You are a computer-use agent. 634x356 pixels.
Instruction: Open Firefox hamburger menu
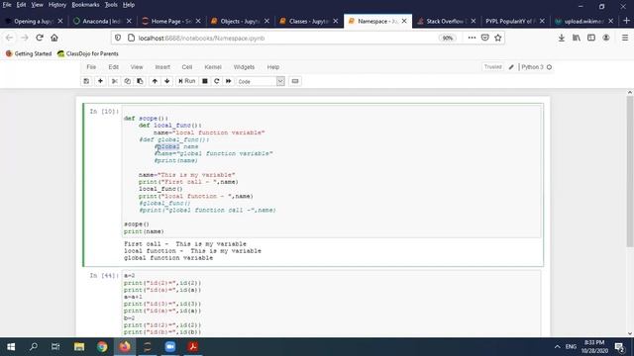tap(625, 38)
